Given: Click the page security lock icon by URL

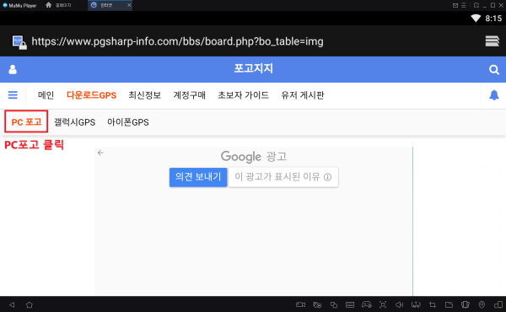Looking at the screenshot, I should [19, 42].
